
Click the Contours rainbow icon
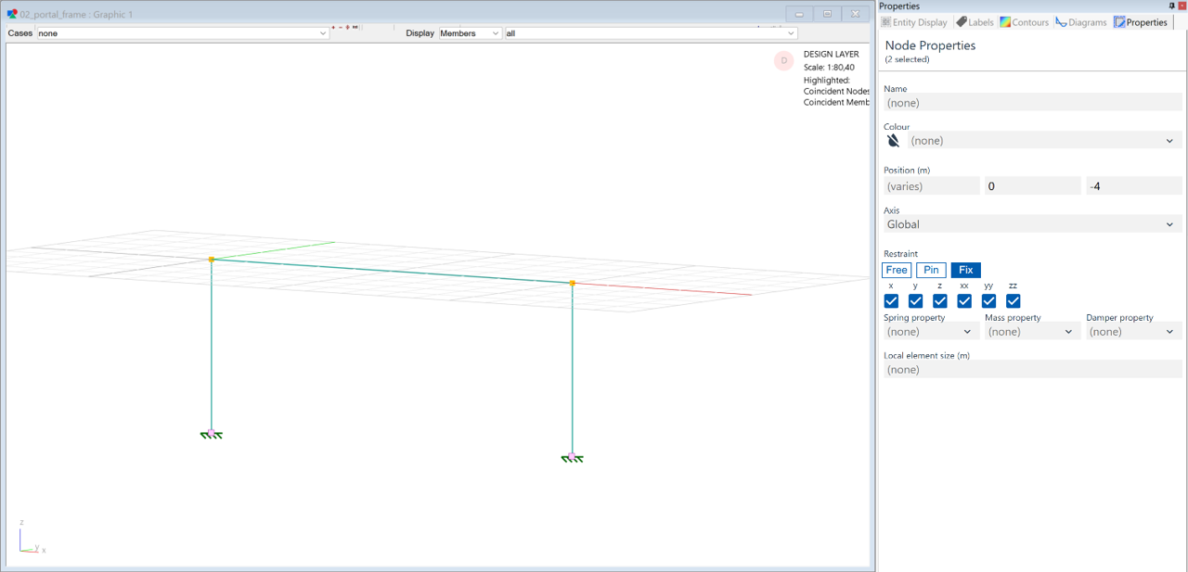(1005, 22)
